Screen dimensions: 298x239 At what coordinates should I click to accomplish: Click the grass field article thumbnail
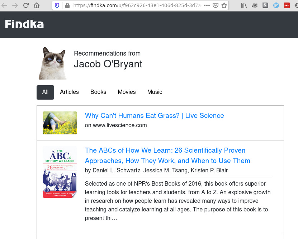coord(60,123)
